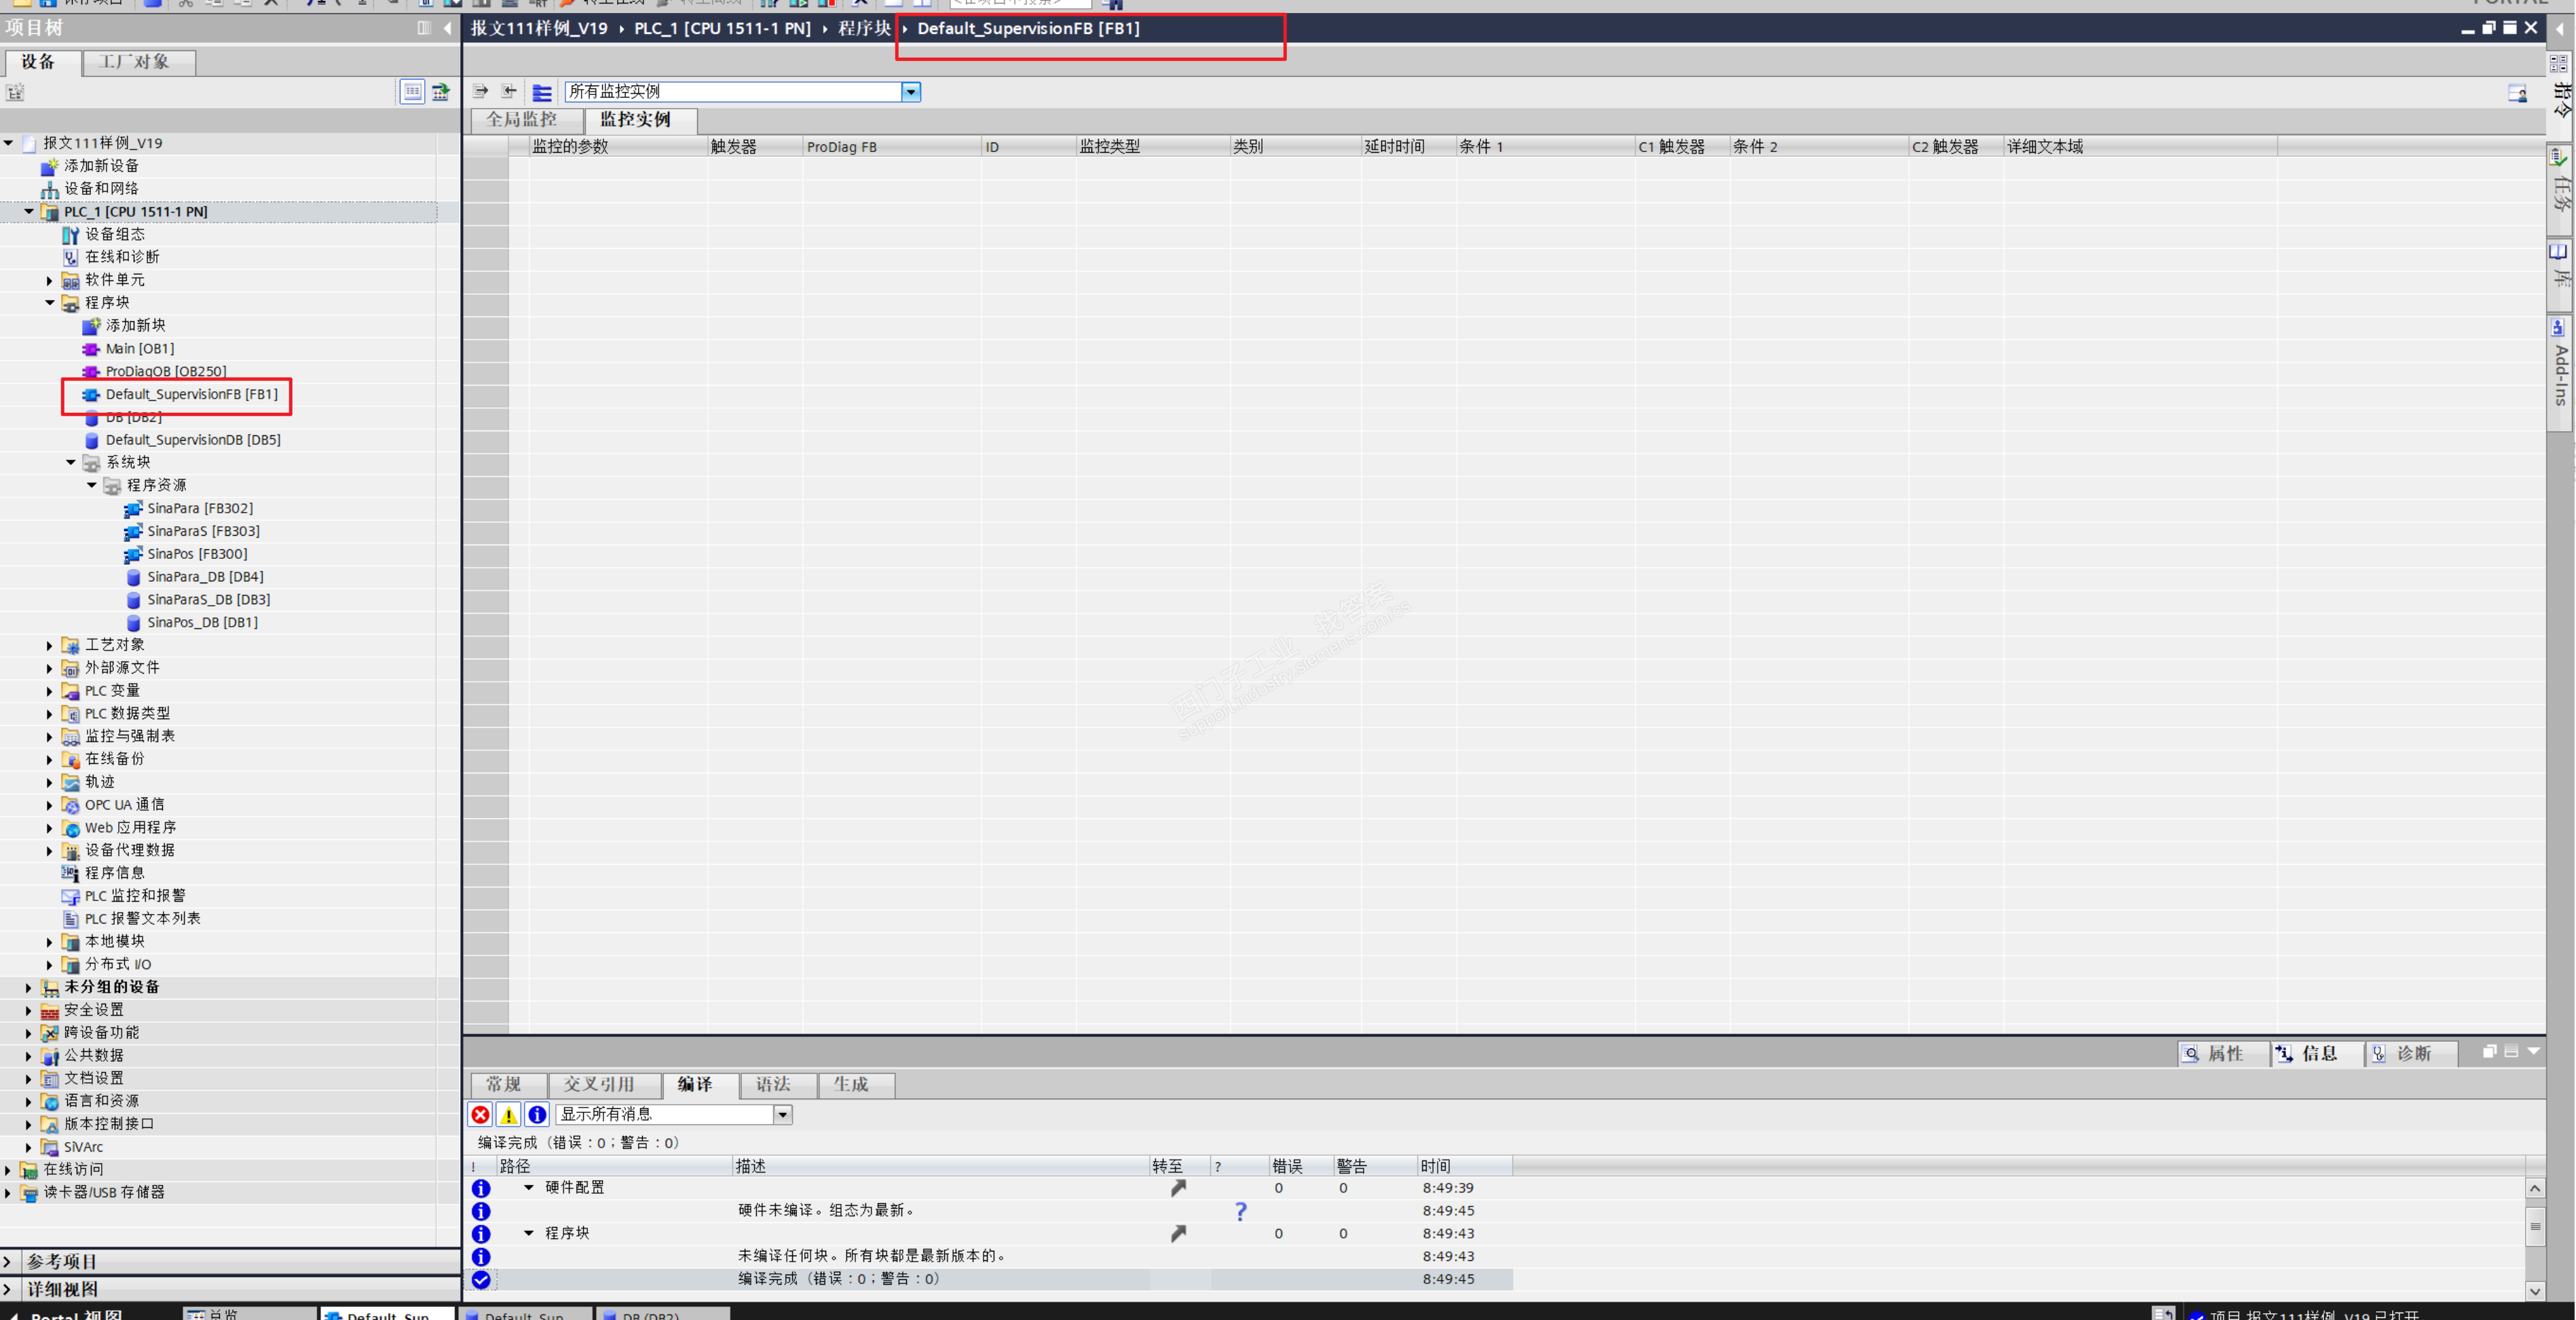The height and width of the screenshot is (1320, 2576).
Task: Open the 交叉引用 tab
Action: (x=598, y=1084)
